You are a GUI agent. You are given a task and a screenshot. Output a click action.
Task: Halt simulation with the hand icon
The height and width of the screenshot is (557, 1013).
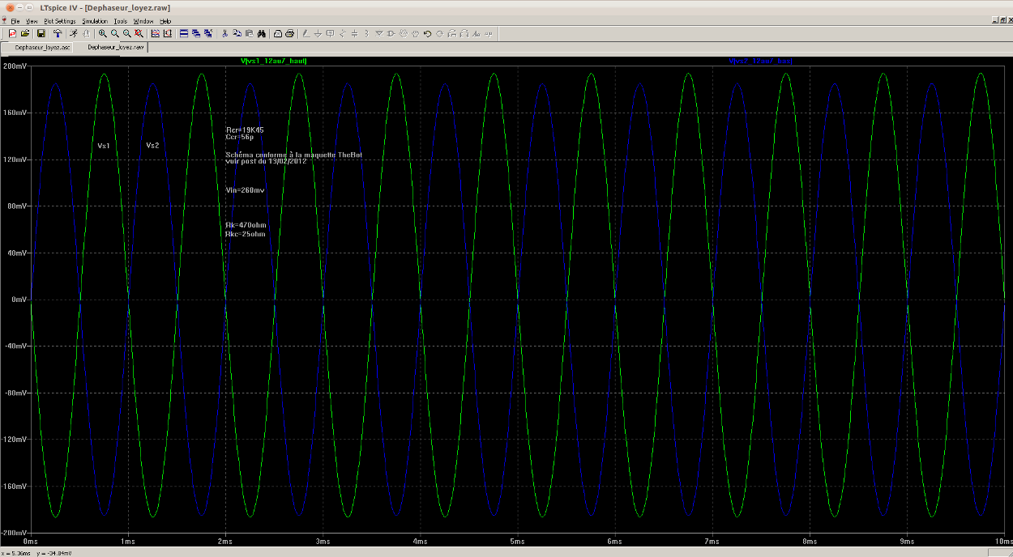click(x=85, y=33)
